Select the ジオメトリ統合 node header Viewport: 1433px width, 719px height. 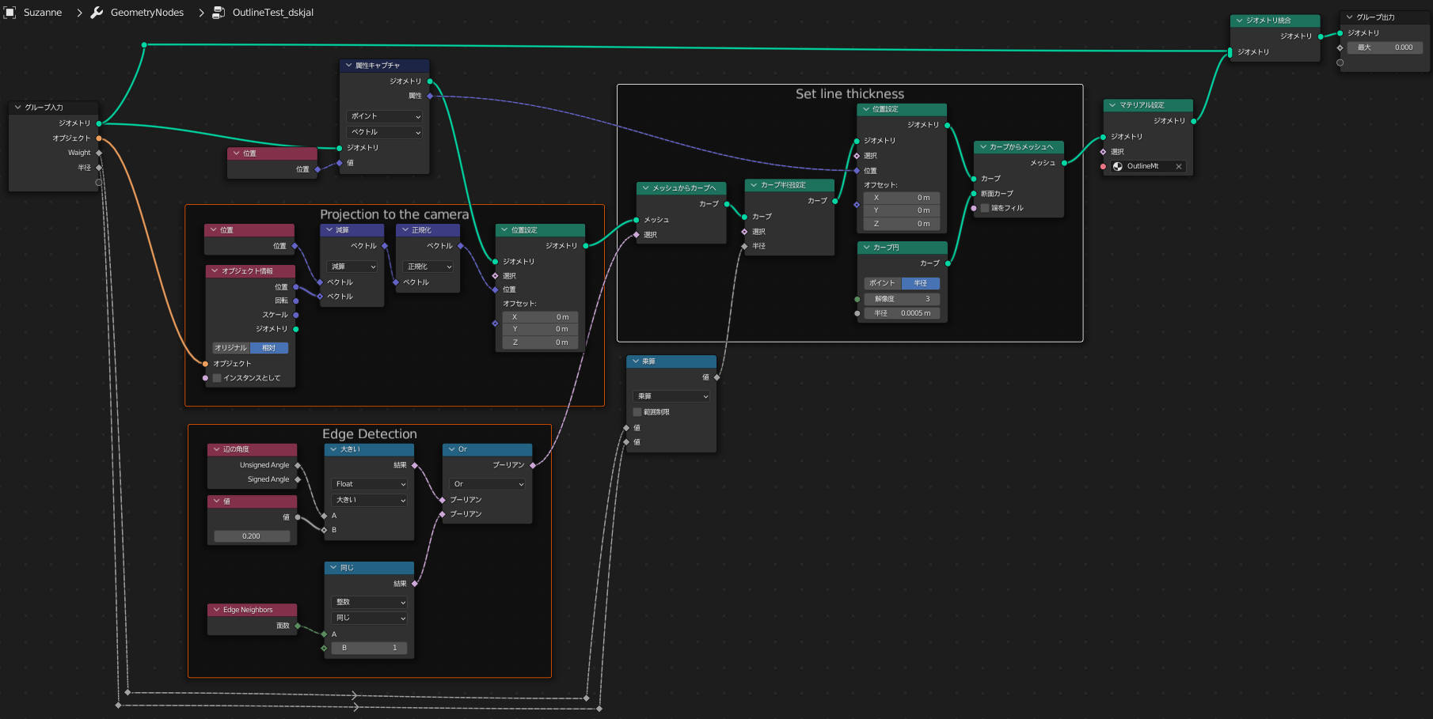(x=1275, y=21)
